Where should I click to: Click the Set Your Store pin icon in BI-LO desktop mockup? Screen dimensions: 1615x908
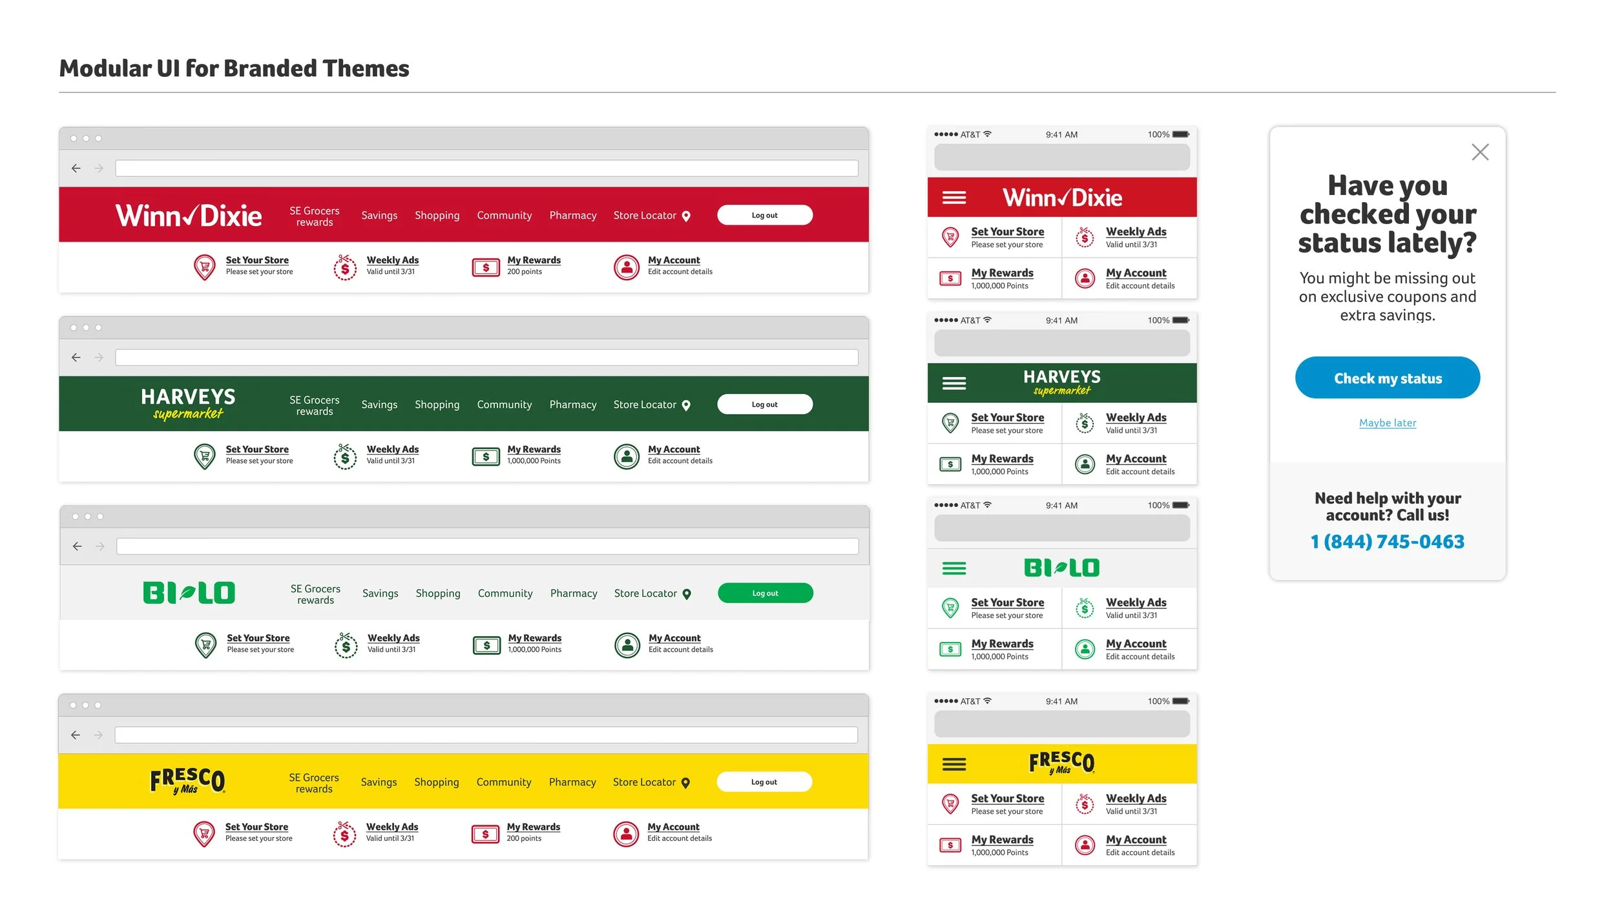pyautogui.click(x=206, y=645)
